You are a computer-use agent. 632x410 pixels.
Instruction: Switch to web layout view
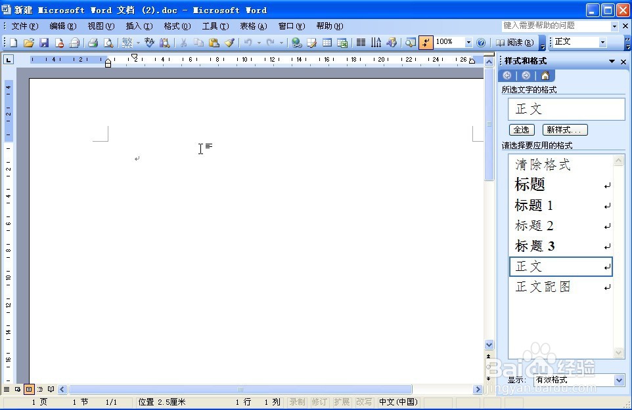(18, 388)
